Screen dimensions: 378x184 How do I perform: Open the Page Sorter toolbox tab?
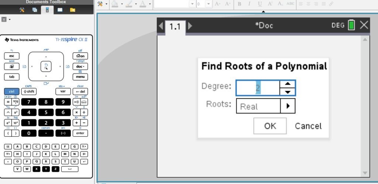coord(35,10)
